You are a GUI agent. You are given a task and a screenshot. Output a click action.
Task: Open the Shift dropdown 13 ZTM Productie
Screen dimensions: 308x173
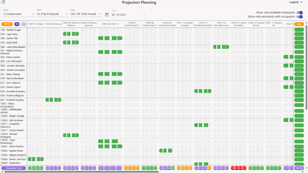52,14
